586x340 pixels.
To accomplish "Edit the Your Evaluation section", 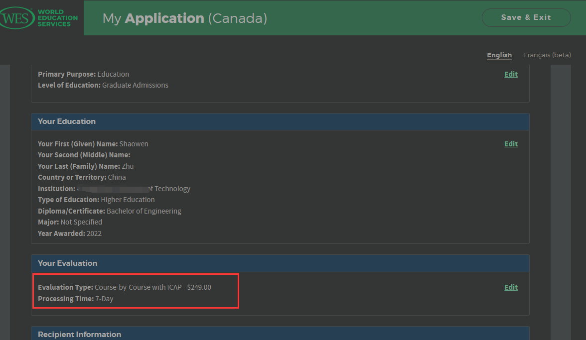I will (x=511, y=287).
